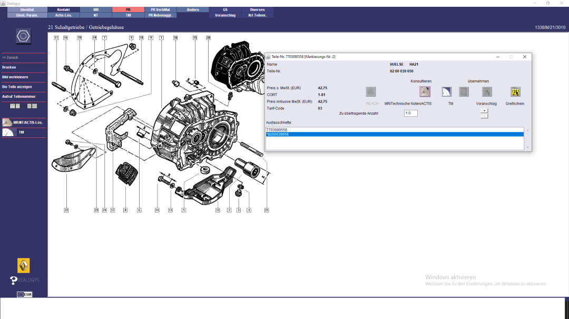Image resolution: width=569 pixels, height=319 pixels.
Task: Select part 7703090558 in Austauschkette list
Action: tap(277, 130)
